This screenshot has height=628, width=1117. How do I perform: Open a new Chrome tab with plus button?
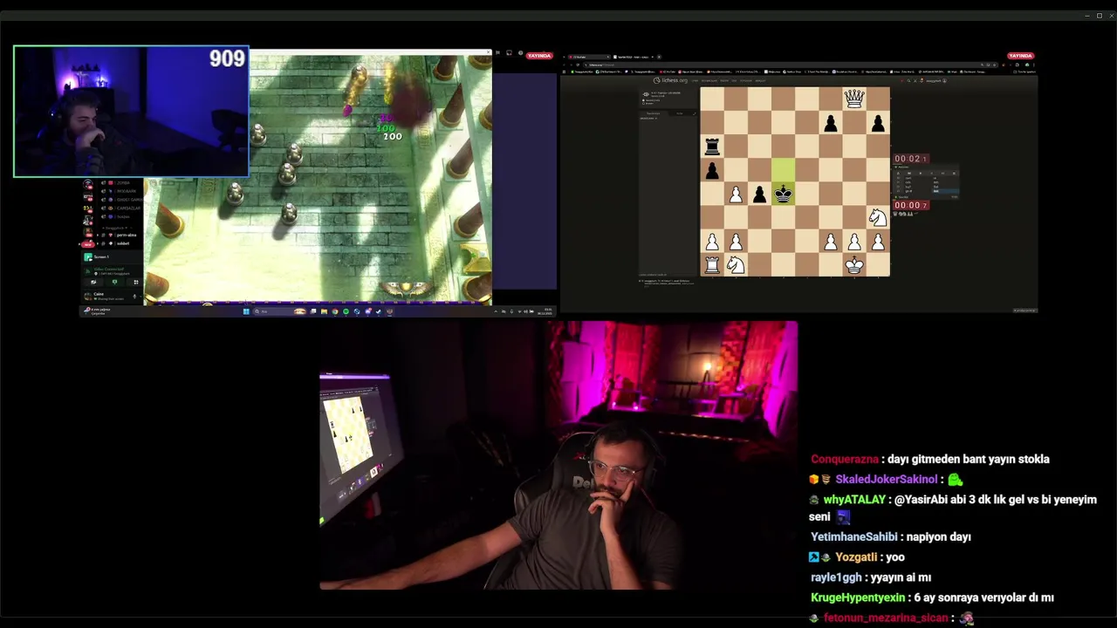coord(659,57)
